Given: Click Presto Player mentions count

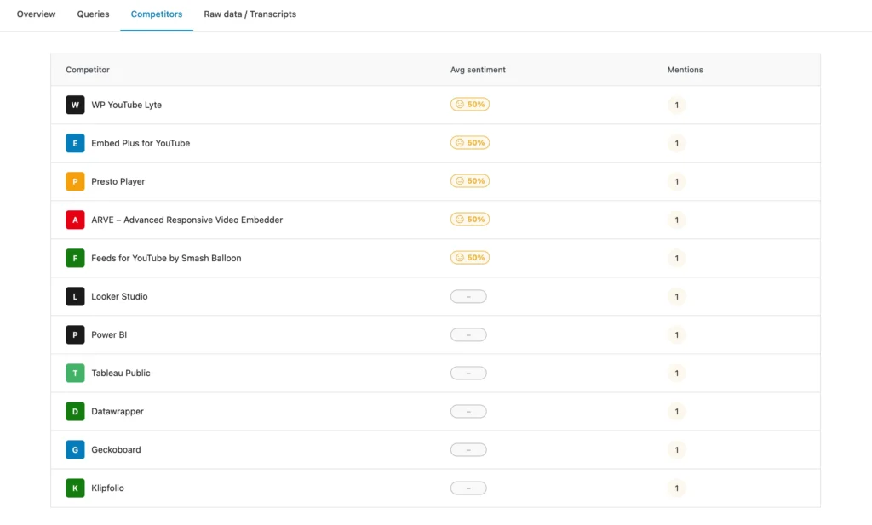Looking at the screenshot, I should (x=677, y=182).
